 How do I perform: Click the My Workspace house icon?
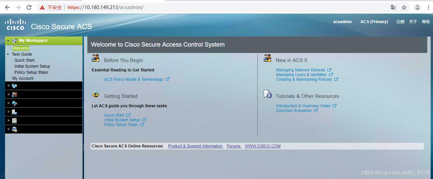click(14, 41)
